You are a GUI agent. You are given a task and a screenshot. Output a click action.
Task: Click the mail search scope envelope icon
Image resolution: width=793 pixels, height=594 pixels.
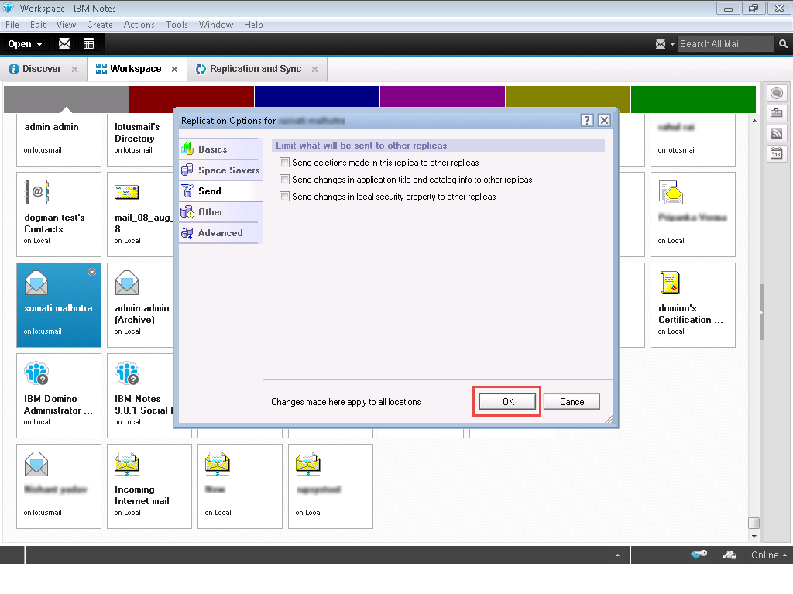point(661,44)
